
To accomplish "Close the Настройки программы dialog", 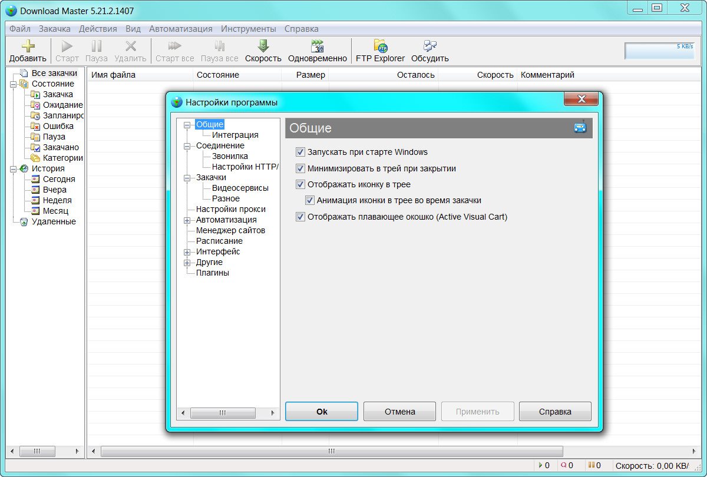I will 581,99.
